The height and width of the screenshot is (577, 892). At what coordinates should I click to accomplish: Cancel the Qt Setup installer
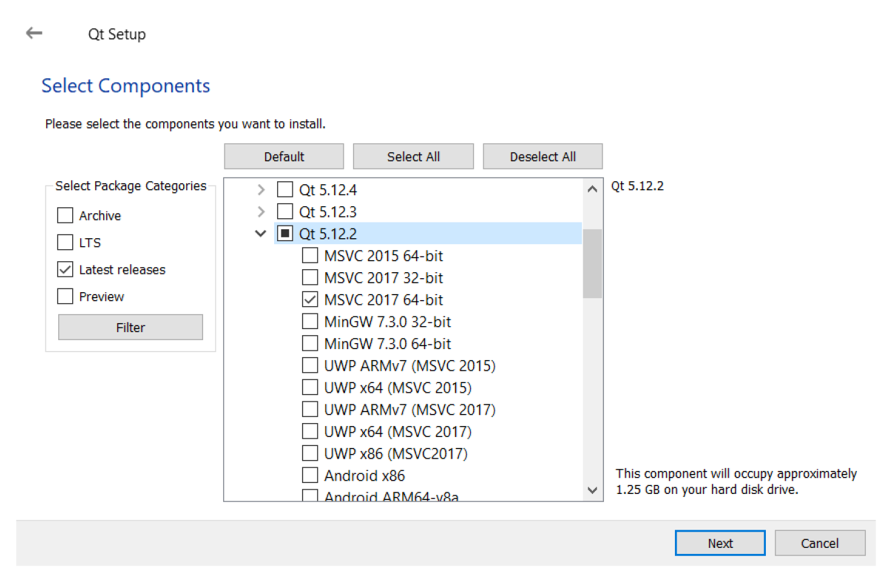click(x=820, y=543)
